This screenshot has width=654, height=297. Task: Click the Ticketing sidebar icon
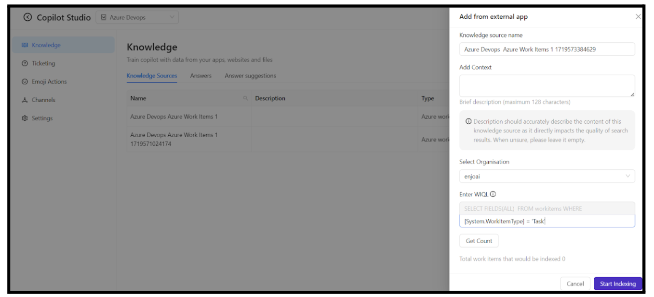point(25,64)
